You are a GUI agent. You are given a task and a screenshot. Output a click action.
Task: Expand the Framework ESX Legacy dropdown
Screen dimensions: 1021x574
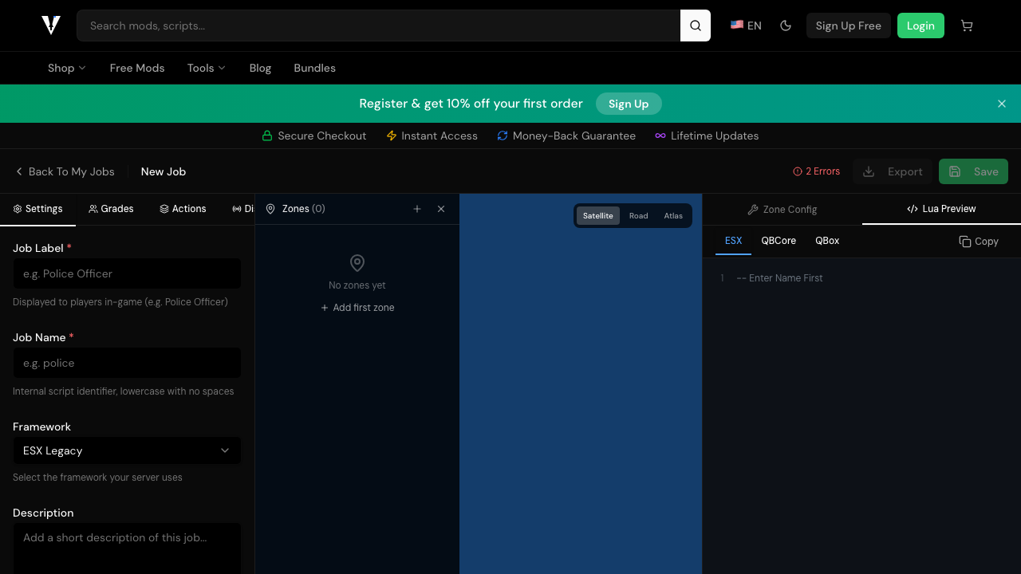point(127,450)
